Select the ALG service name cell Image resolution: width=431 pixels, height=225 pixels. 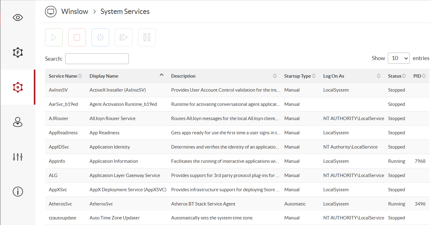[53, 175]
